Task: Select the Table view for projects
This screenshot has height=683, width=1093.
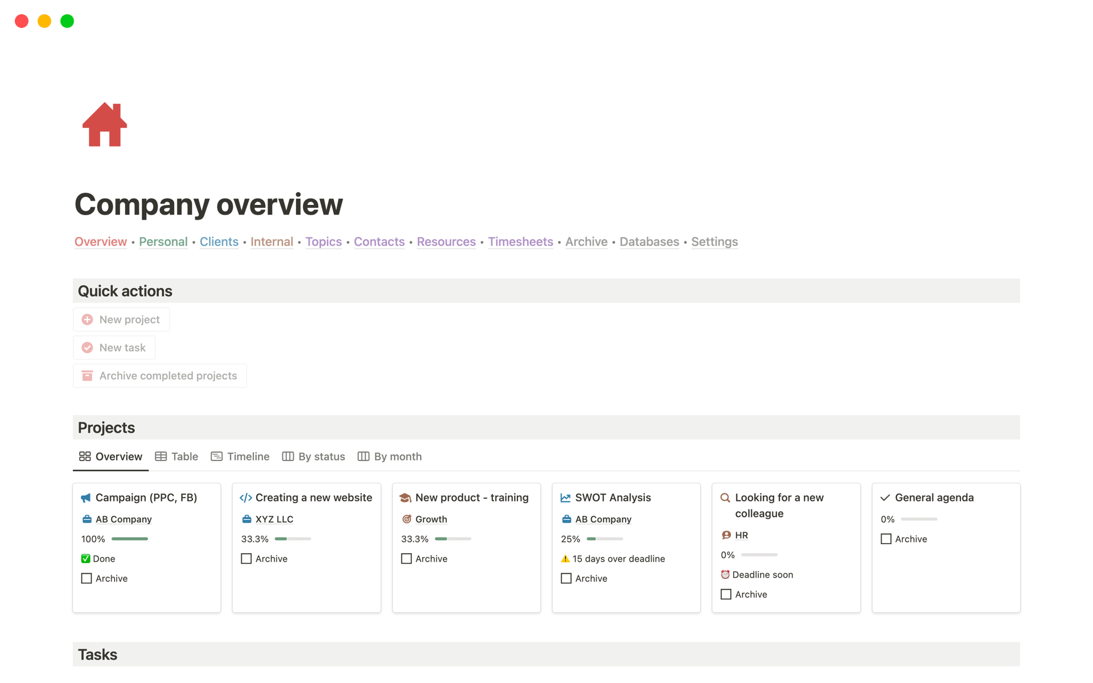Action: click(176, 455)
